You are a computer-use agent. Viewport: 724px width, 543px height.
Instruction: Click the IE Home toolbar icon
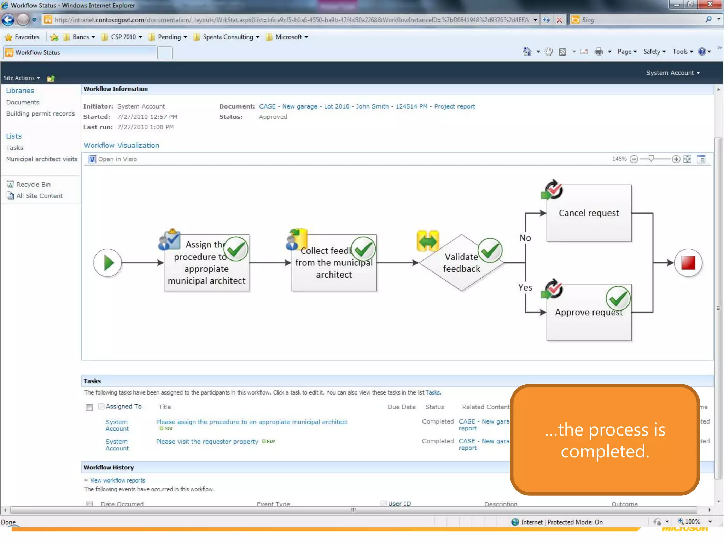click(527, 52)
